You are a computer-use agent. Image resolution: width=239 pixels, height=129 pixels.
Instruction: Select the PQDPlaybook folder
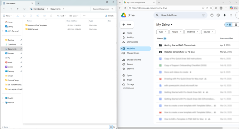33,29
